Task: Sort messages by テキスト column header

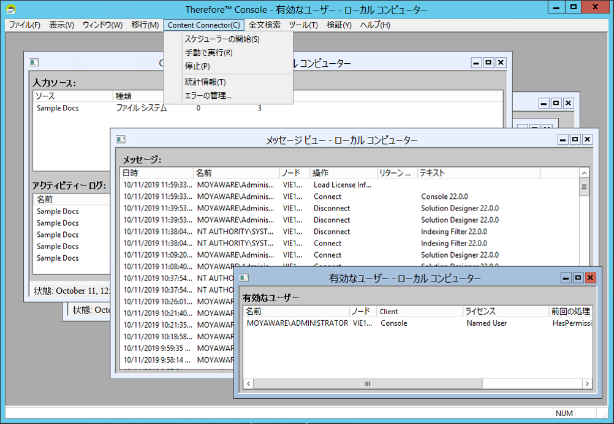Action: (479, 173)
